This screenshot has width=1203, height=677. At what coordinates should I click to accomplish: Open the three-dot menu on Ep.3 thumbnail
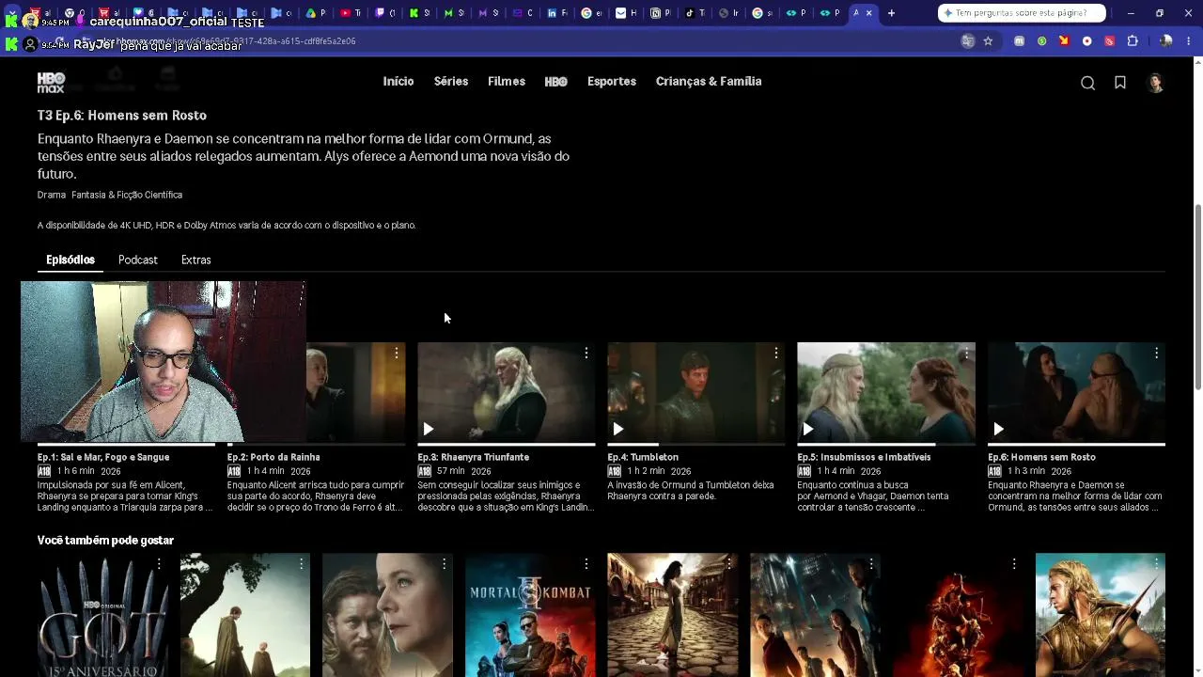[x=586, y=354]
